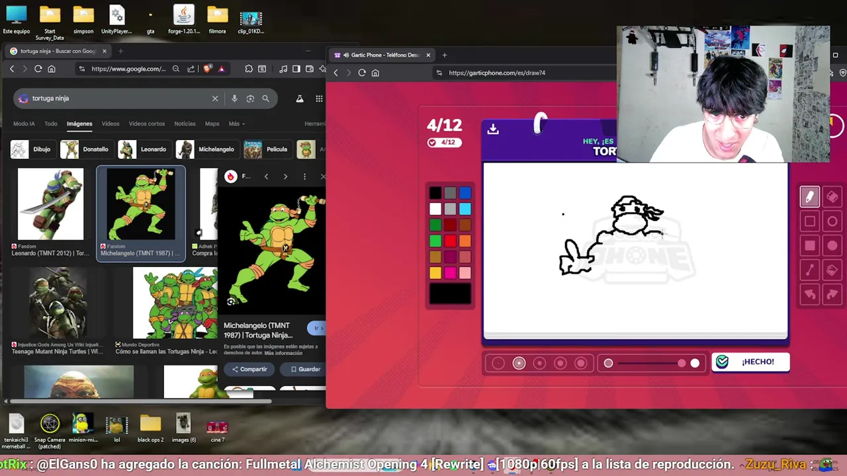
Task: Reload the Gartic Phone page
Action: pyautogui.click(x=362, y=73)
